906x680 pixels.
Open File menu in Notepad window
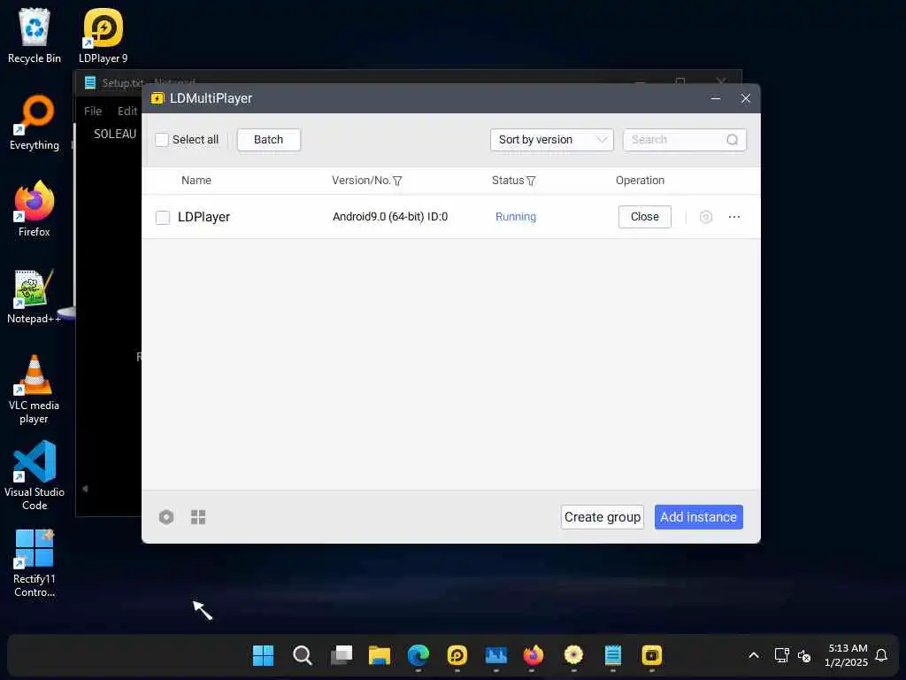pyautogui.click(x=92, y=111)
